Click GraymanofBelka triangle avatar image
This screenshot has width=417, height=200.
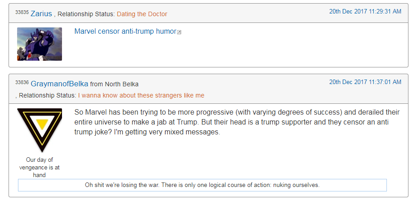click(x=40, y=130)
